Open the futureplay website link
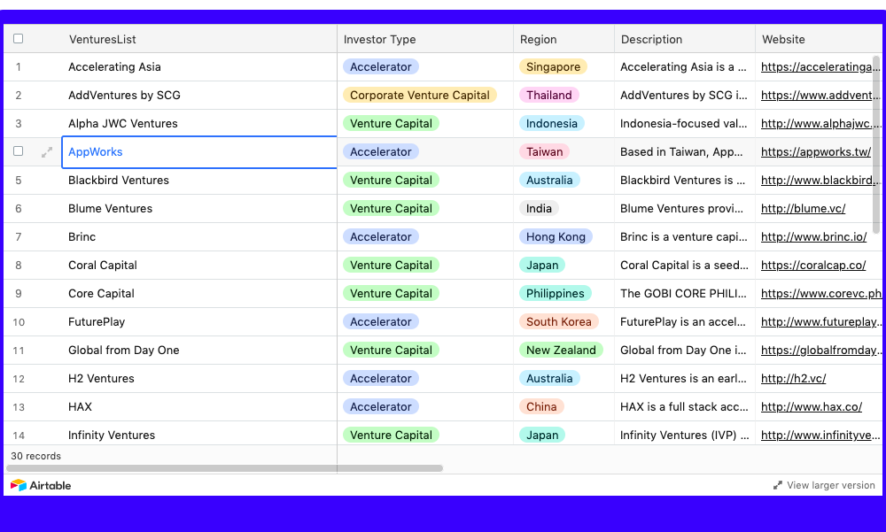Image resolution: width=886 pixels, height=532 pixels. (x=820, y=321)
